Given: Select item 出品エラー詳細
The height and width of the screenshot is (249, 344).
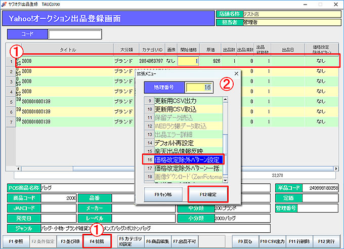Looking at the screenshot, I should coord(188,135).
